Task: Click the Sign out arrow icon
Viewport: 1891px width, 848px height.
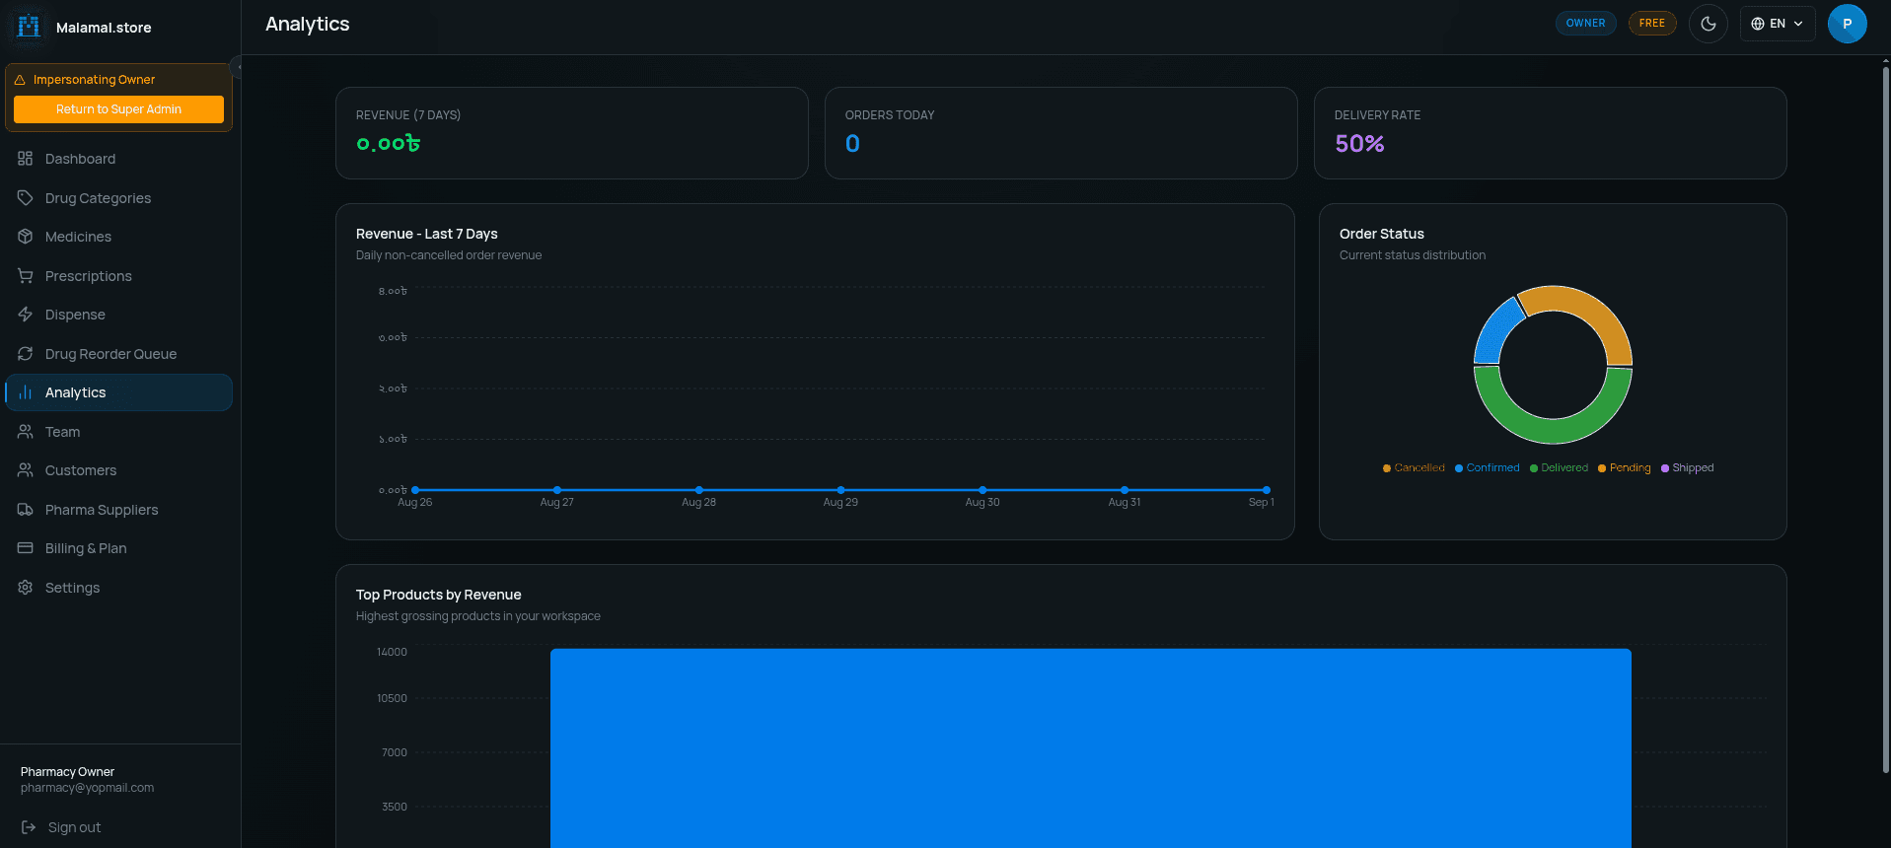Action: coord(29,827)
